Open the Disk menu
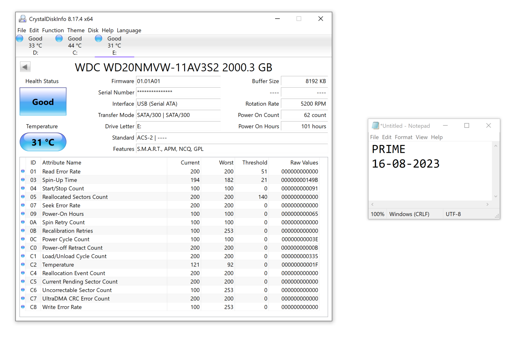Viewport: 506px width, 349px height. pyautogui.click(x=93, y=30)
